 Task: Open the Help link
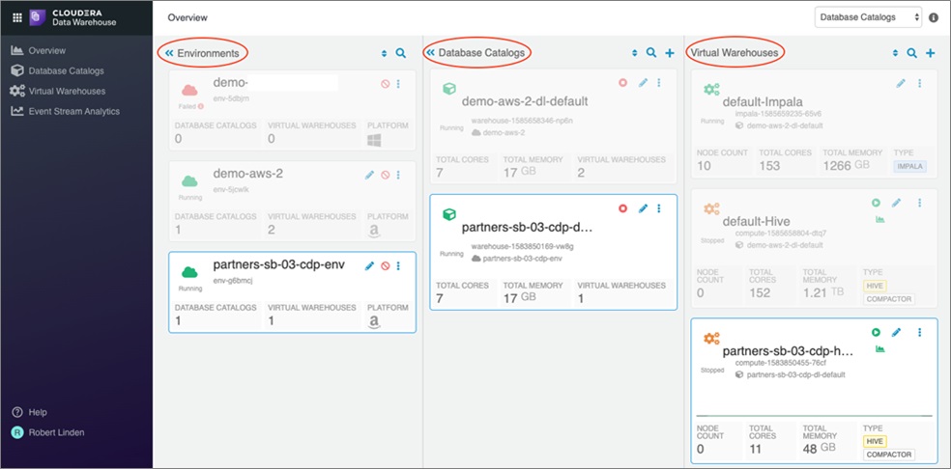[x=29, y=412]
